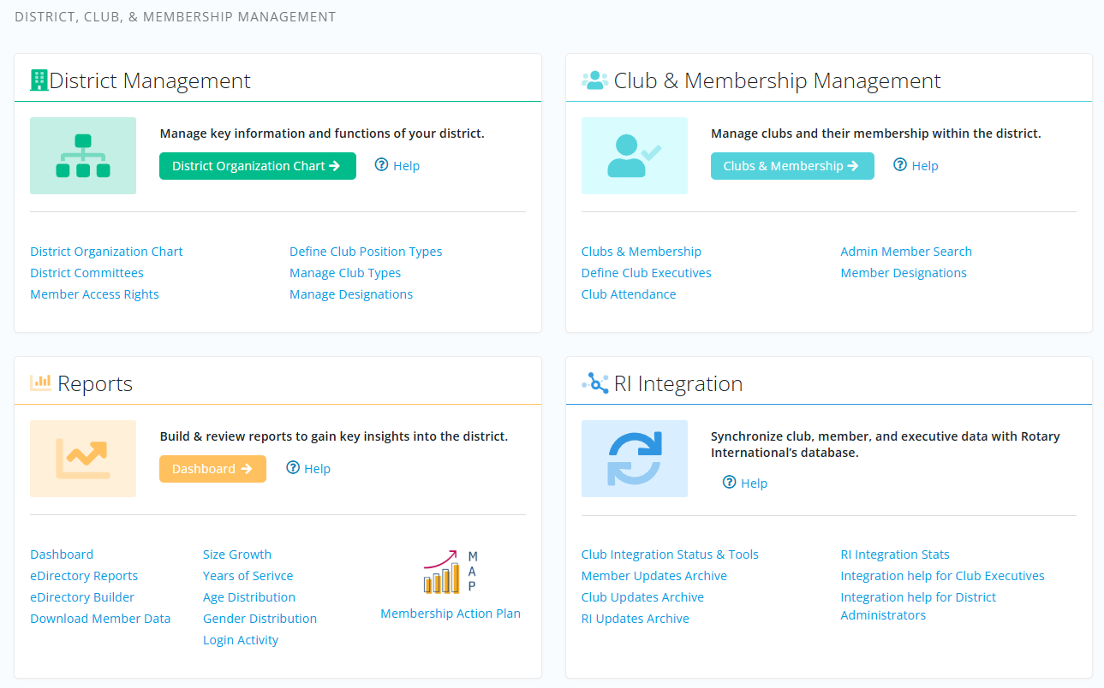This screenshot has width=1104, height=688.
Task: Click the Membership Action Plan chart icon
Action: [x=451, y=572]
